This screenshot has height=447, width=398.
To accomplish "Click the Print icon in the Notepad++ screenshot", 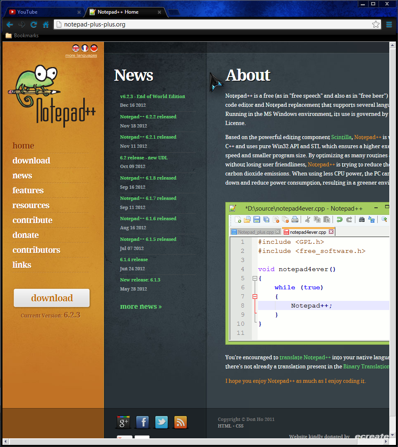I will pyautogui.click(x=295, y=219).
